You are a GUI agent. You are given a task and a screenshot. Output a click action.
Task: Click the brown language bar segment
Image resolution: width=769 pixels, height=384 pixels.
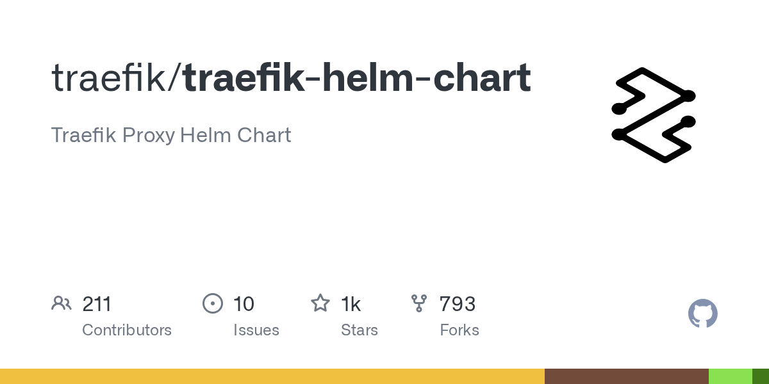[x=627, y=376]
